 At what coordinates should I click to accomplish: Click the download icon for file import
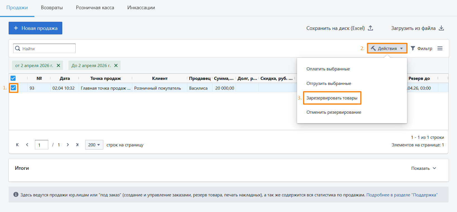pyautogui.click(x=441, y=28)
